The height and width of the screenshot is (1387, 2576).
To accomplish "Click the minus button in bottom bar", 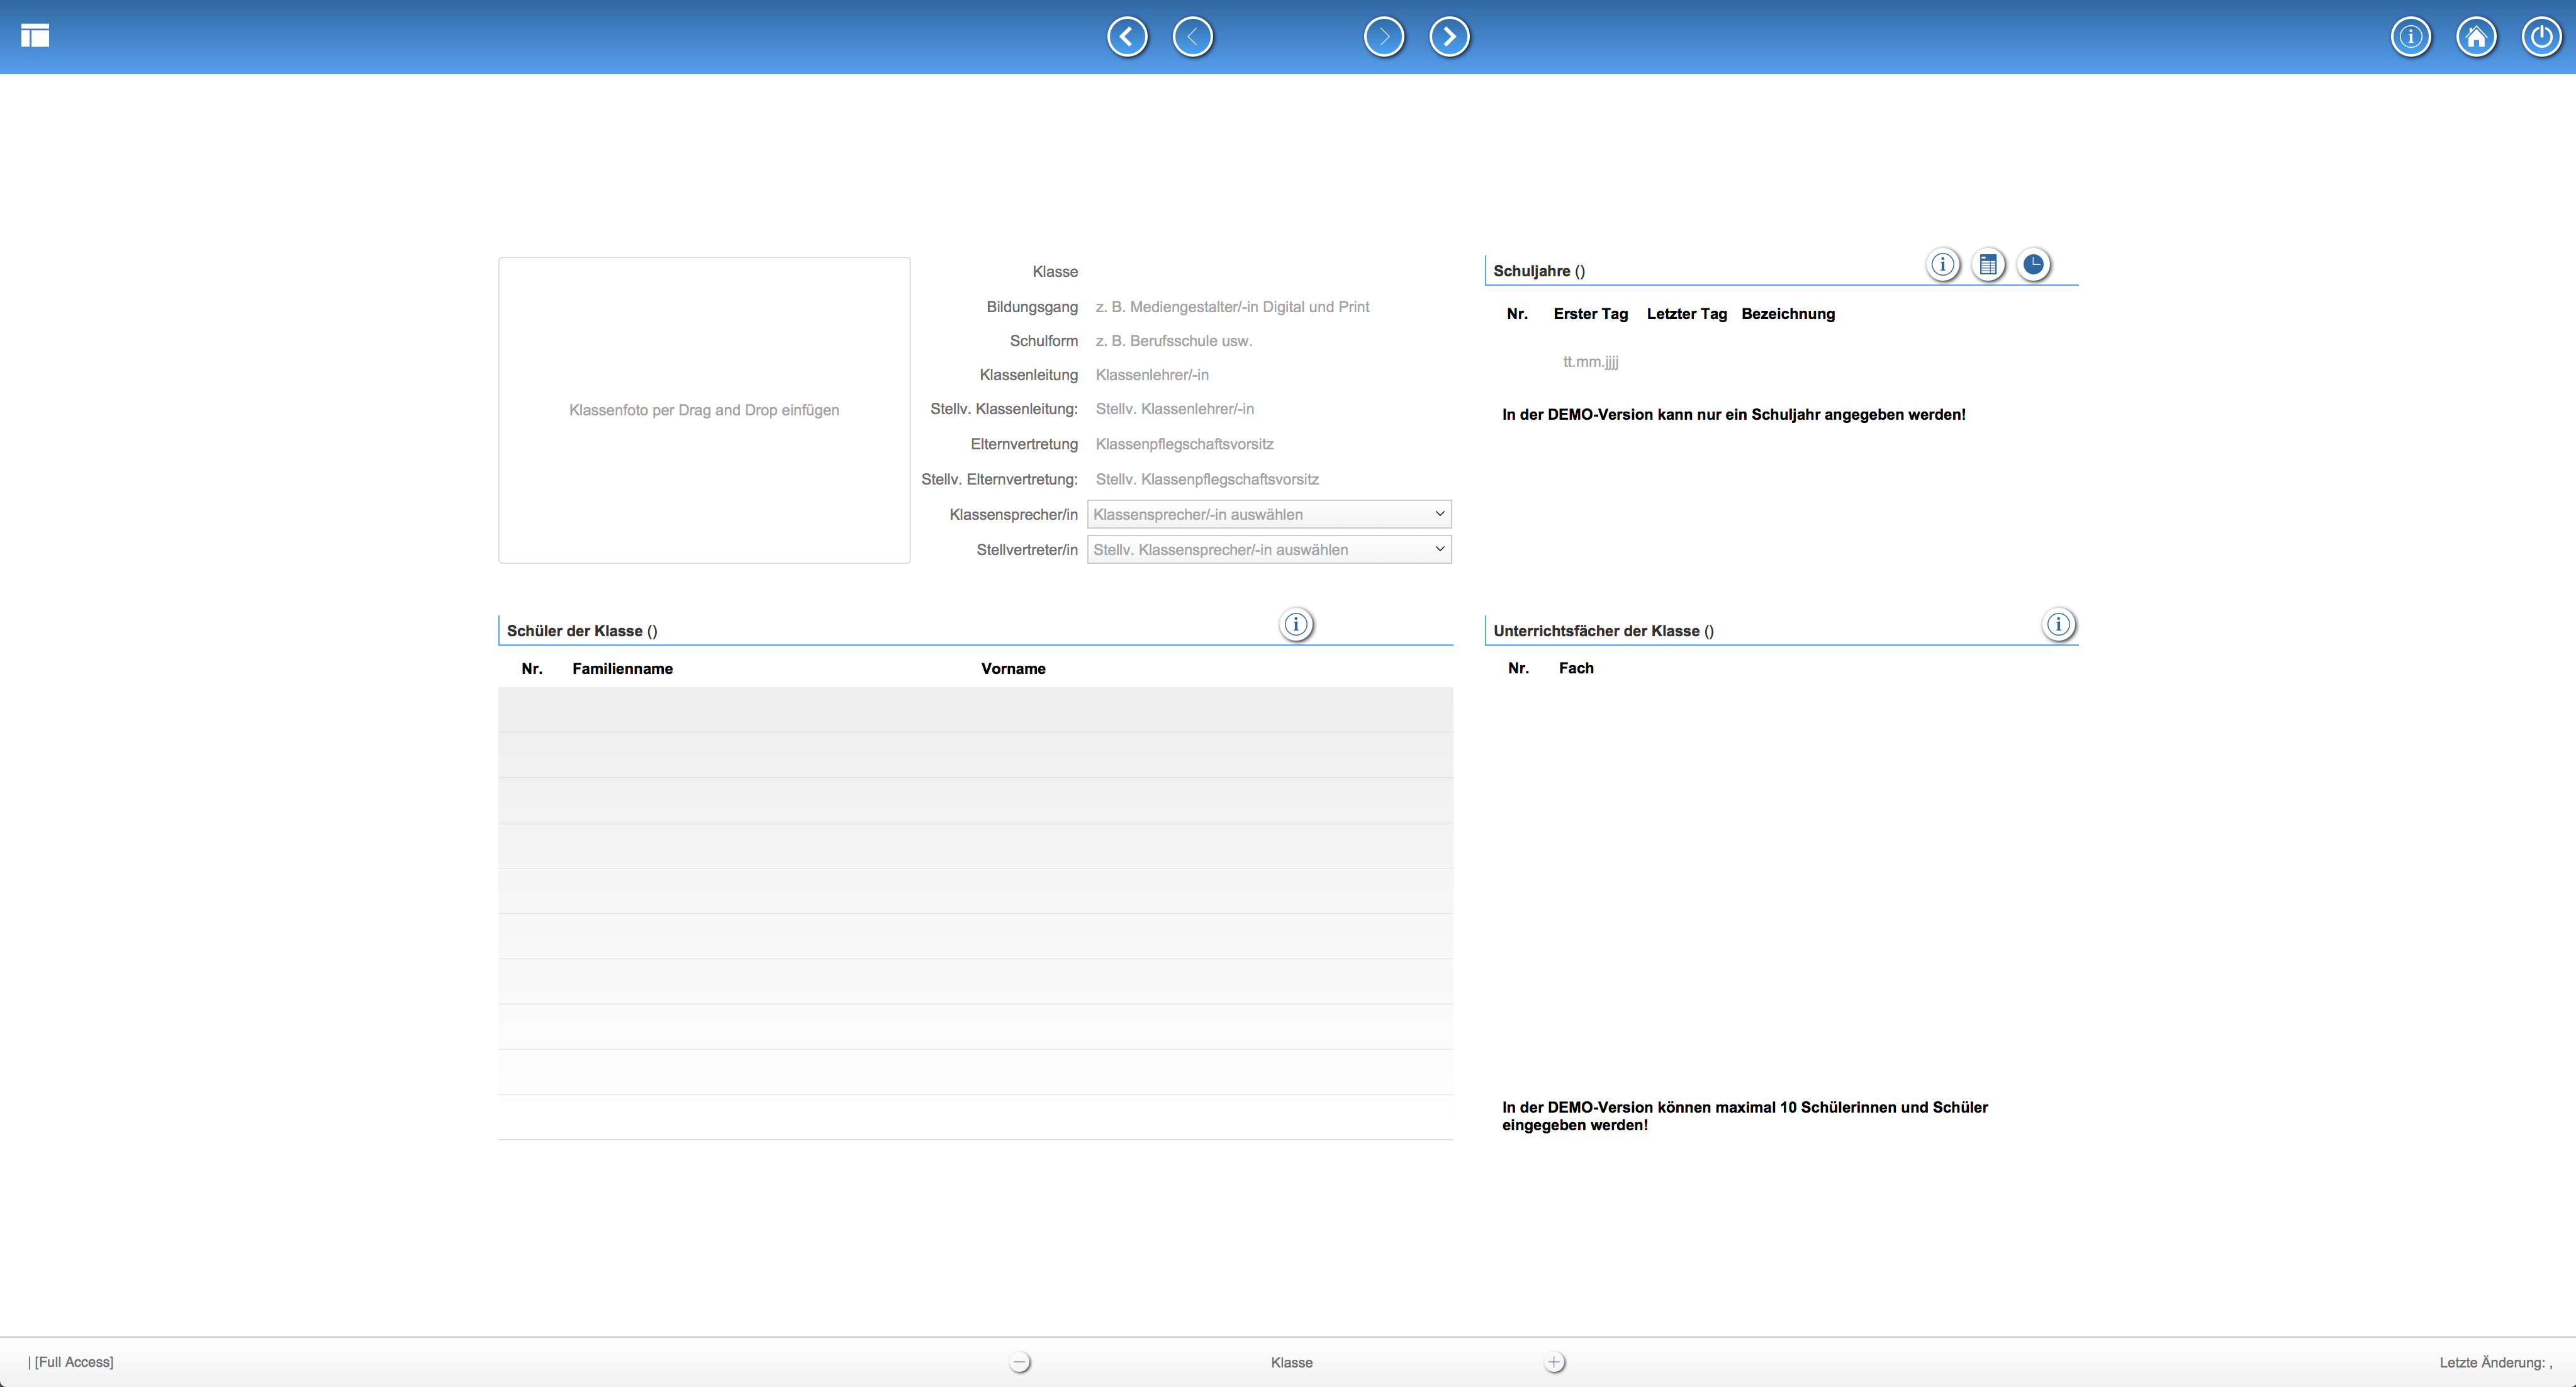I will [x=1019, y=1362].
